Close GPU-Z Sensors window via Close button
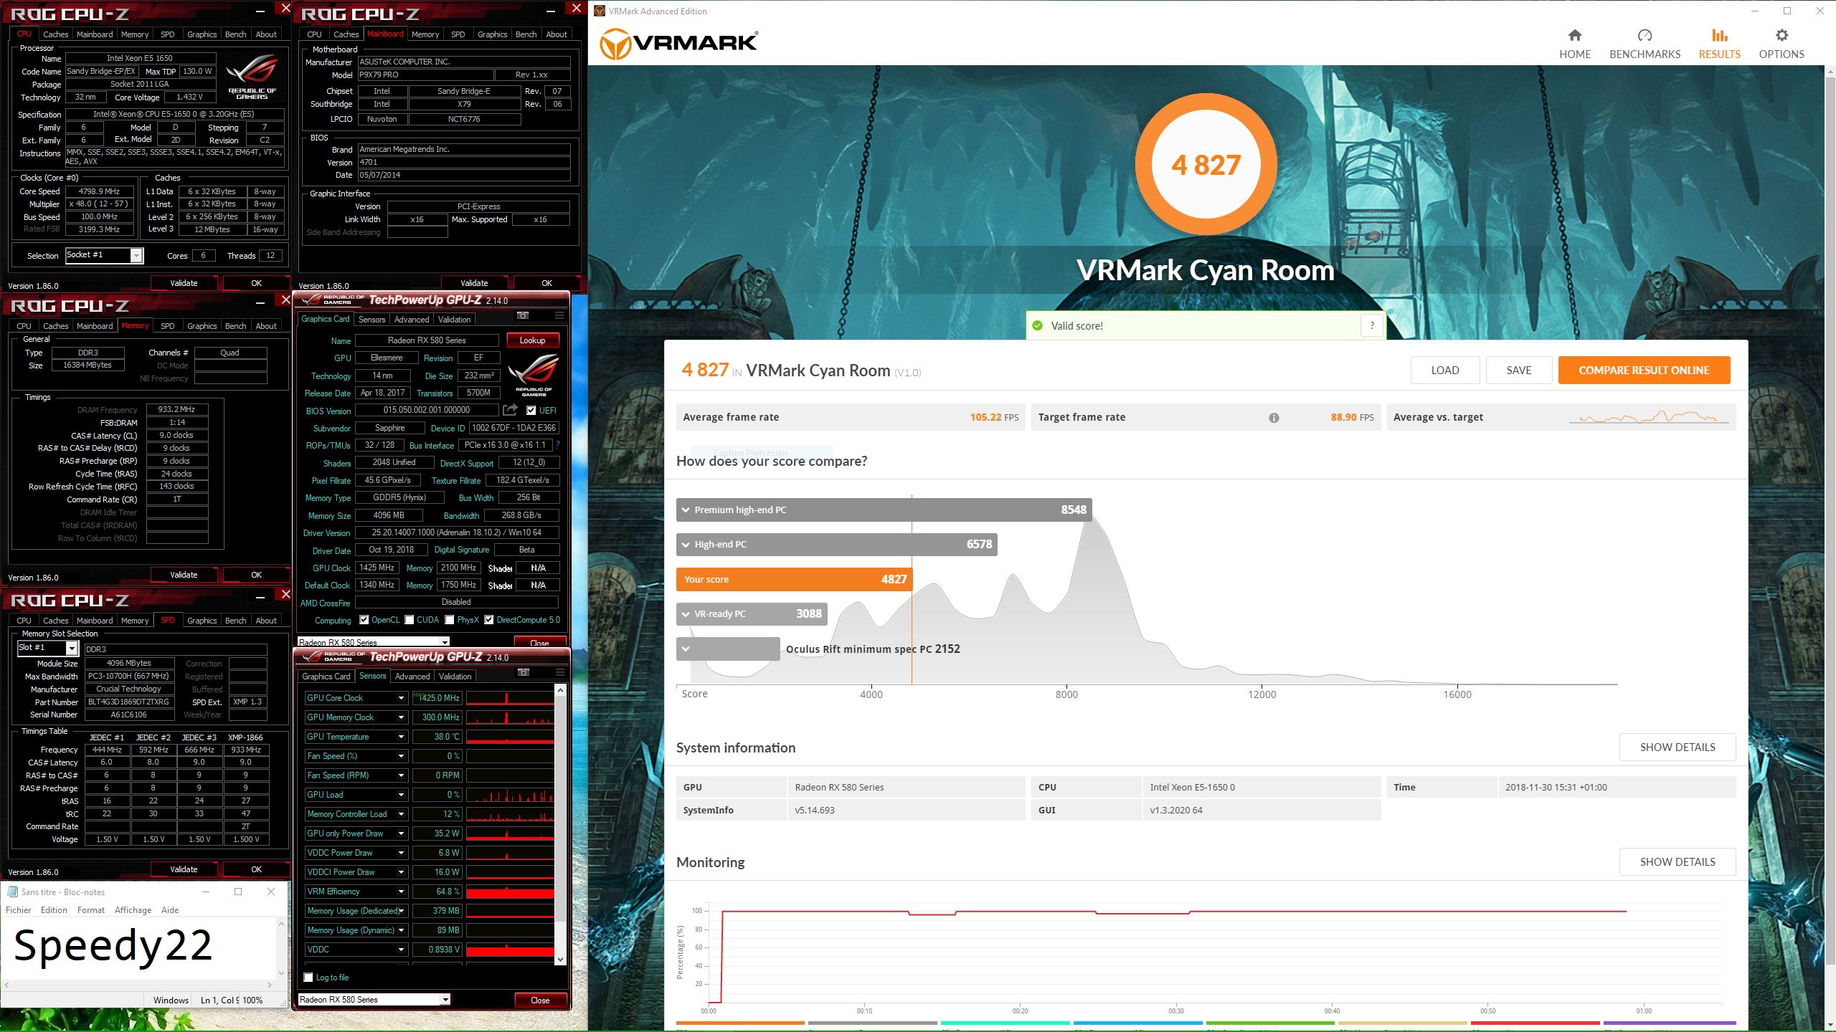Viewport: 1836px width, 1032px height. (x=540, y=1000)
